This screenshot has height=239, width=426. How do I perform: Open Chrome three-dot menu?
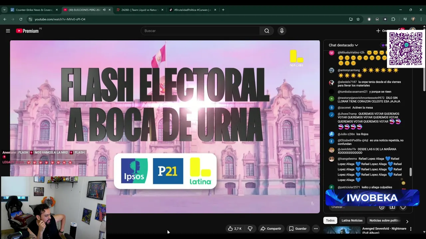pos(421,19)
